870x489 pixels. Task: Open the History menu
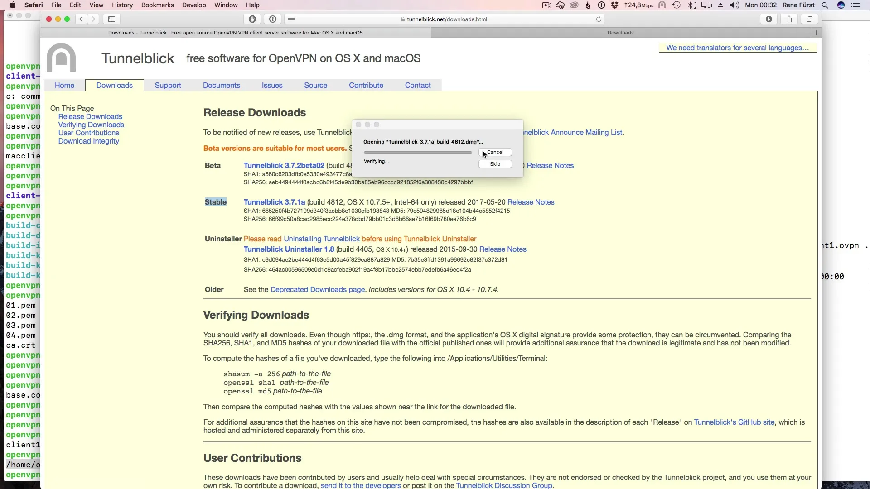[122, 5]
